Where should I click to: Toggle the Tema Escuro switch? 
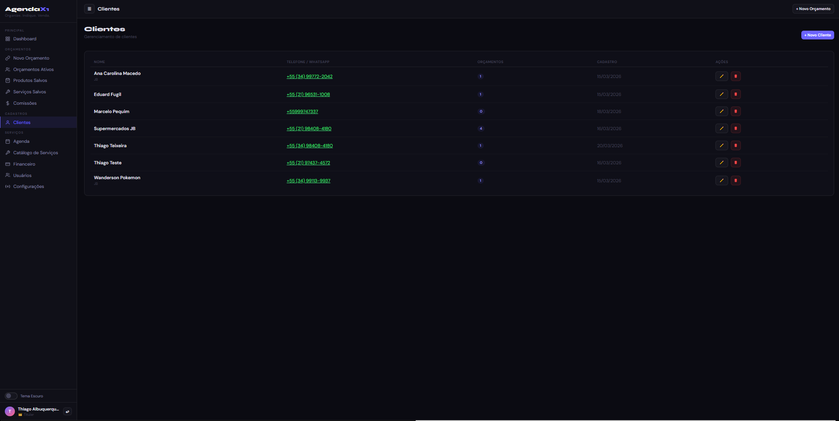click(11, 396)
